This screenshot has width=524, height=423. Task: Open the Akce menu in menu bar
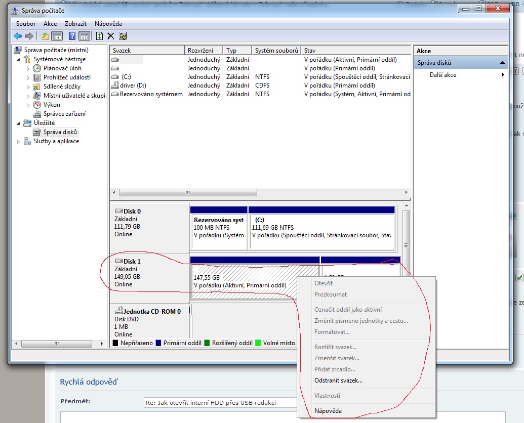click(x=50, y=24)
